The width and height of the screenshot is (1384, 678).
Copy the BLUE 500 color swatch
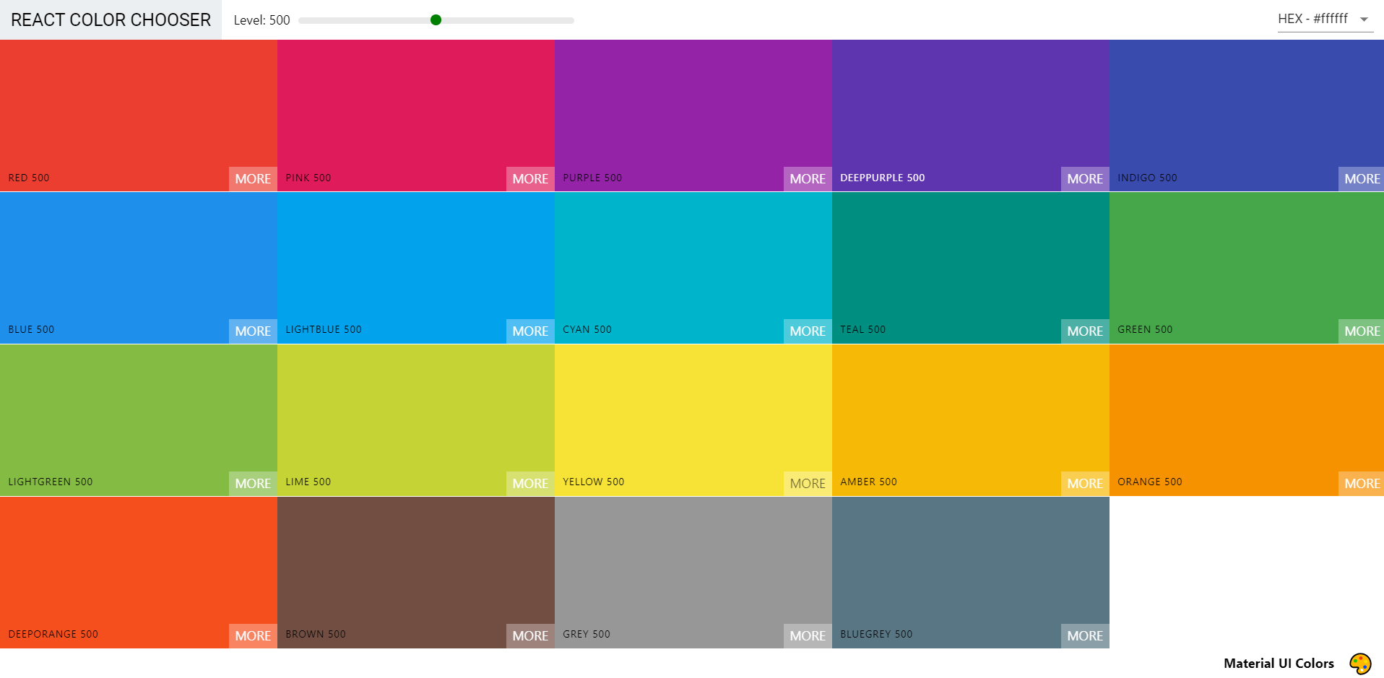click(137, 260)
